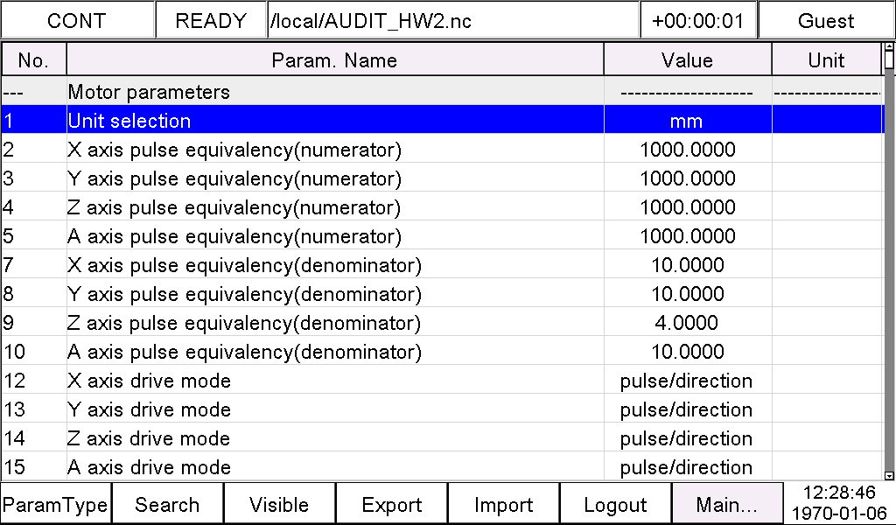Select Y axis pulse equivalency(denominator) row
This screenshot has width=896, height=525.
[443, 294]
